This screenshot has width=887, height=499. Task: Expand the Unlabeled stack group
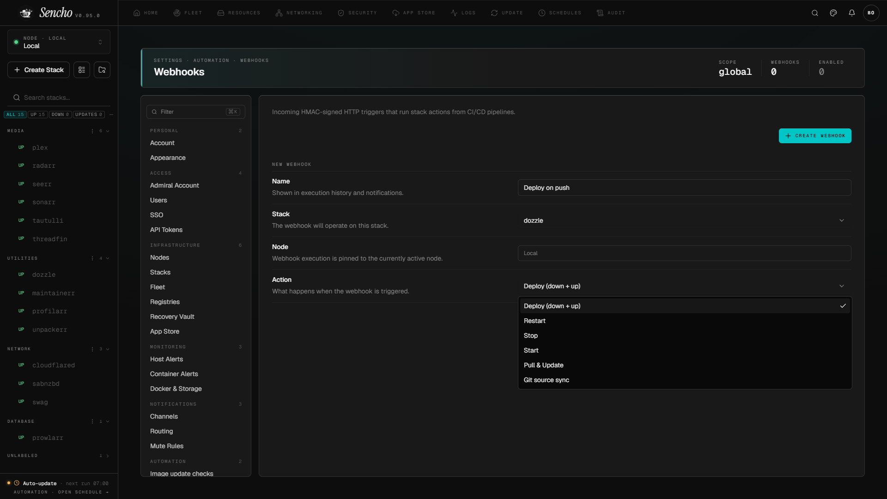pyautogui.click(x=108, y=456)
